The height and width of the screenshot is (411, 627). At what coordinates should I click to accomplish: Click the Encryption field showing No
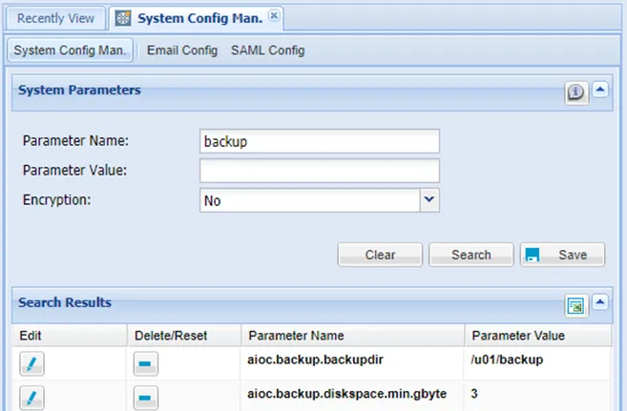point(310,200)
